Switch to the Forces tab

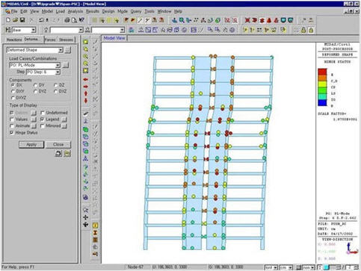click(50, 40)
